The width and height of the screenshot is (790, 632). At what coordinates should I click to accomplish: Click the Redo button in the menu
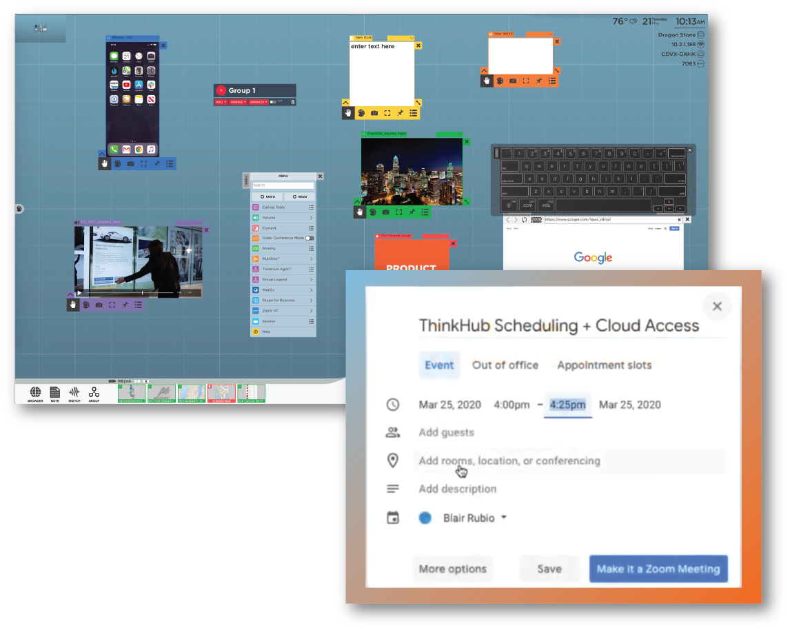click(300, 197)
